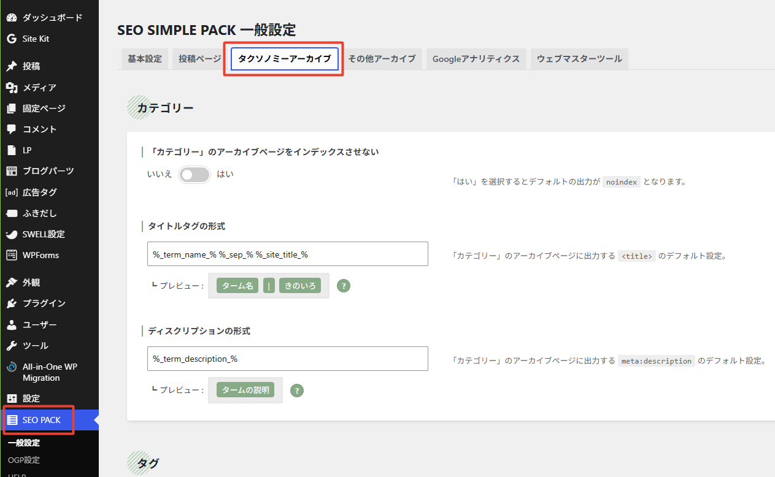
Task: Click the plug icon beside プラグイン
Action: pyautogui.click(x=12, y=303)
